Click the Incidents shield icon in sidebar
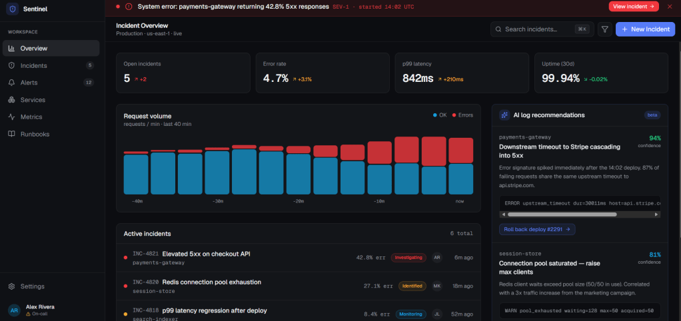The height and width of the screenshot is (321, 681). 12,65
